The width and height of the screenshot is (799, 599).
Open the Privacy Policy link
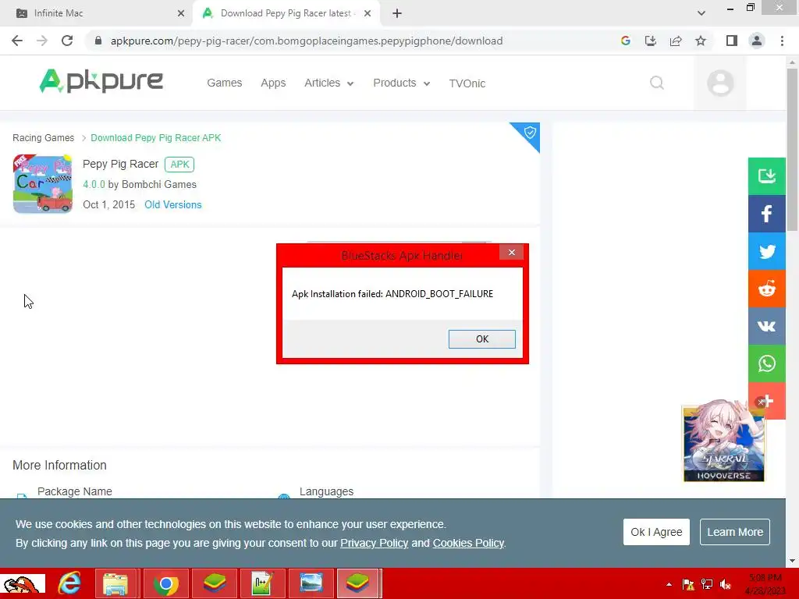[374, 543]
